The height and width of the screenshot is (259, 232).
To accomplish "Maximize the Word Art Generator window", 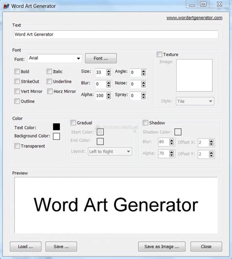I will 204,4.
